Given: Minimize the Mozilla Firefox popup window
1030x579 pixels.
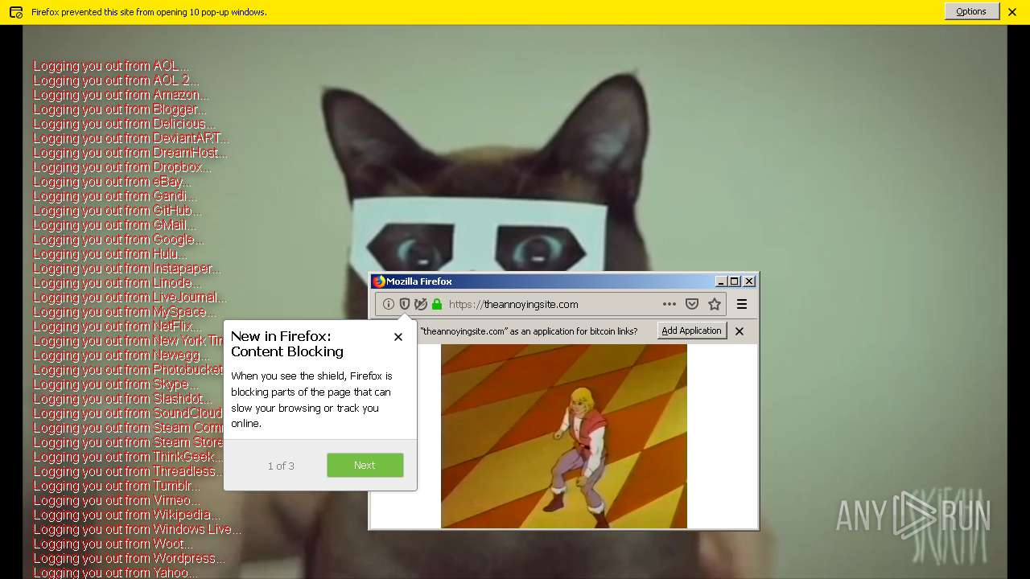Looking at the screenshot, I should [721, 281].
